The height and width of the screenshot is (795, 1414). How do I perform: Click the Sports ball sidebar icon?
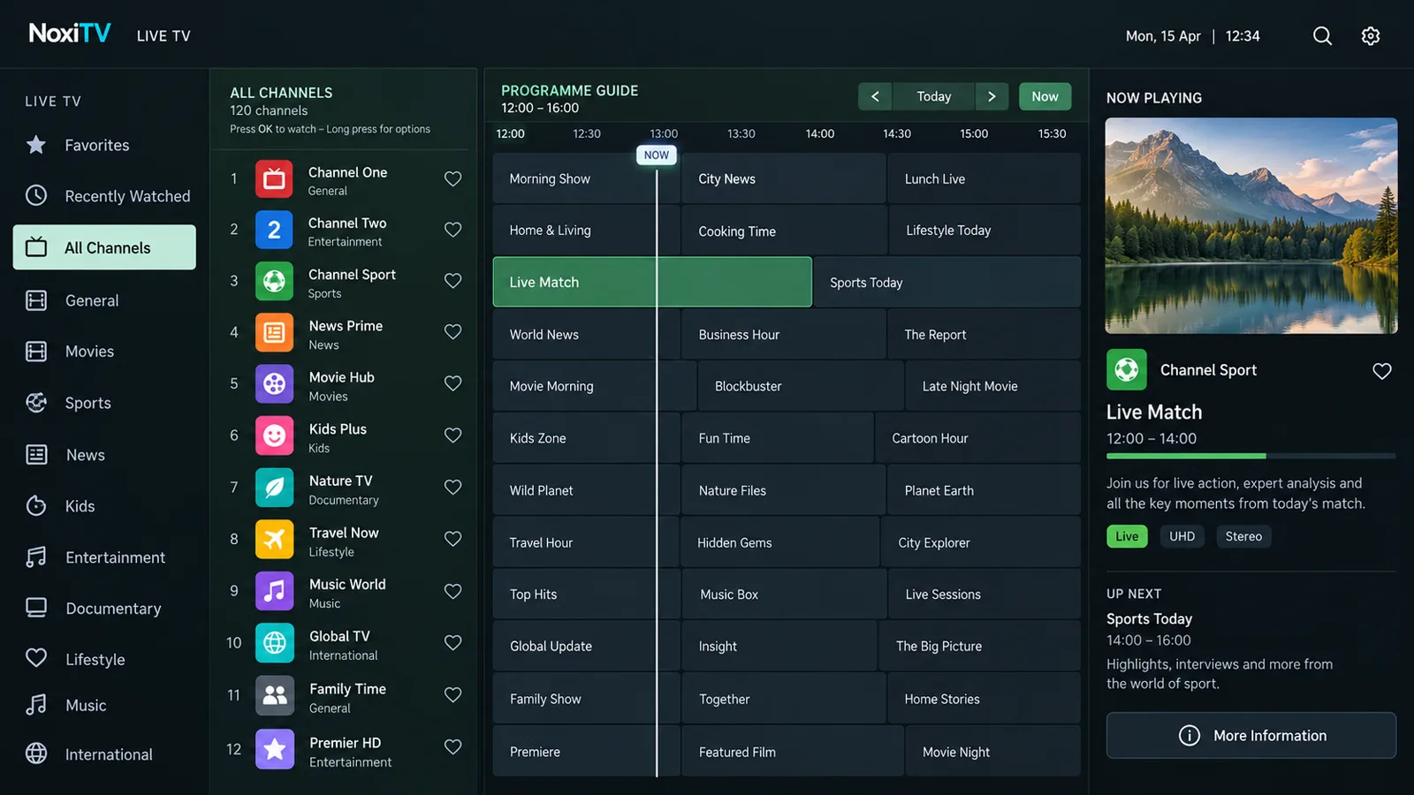[x=36, y=403]
